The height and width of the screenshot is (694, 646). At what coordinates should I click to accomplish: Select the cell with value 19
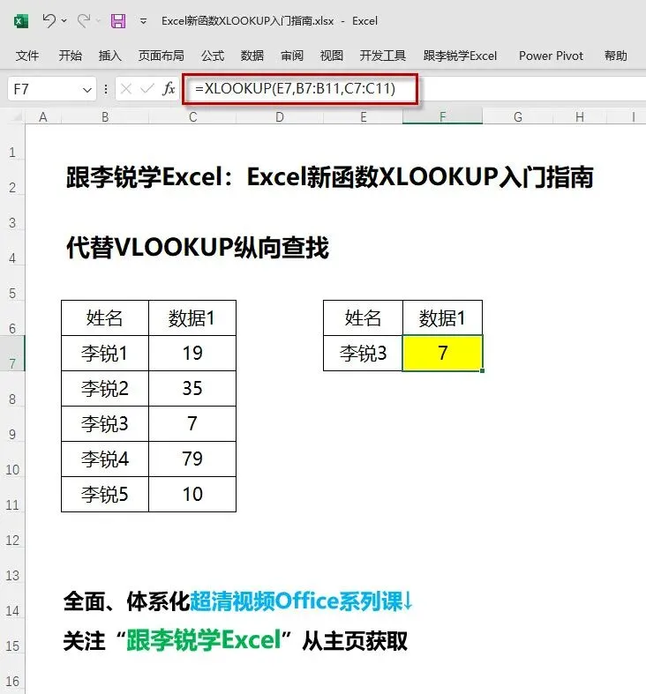[192, 354]
